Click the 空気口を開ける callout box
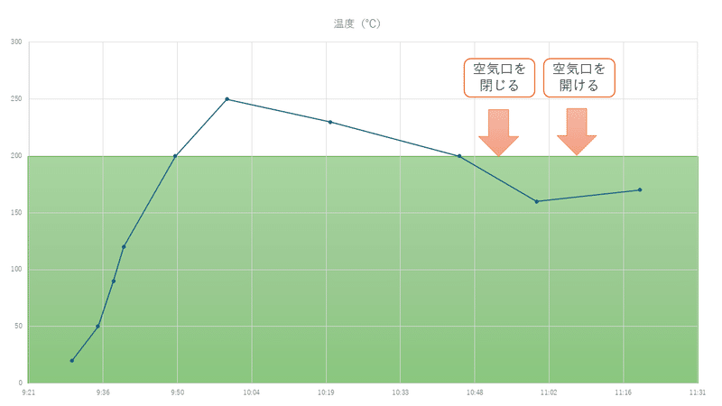 pos(579,78)
